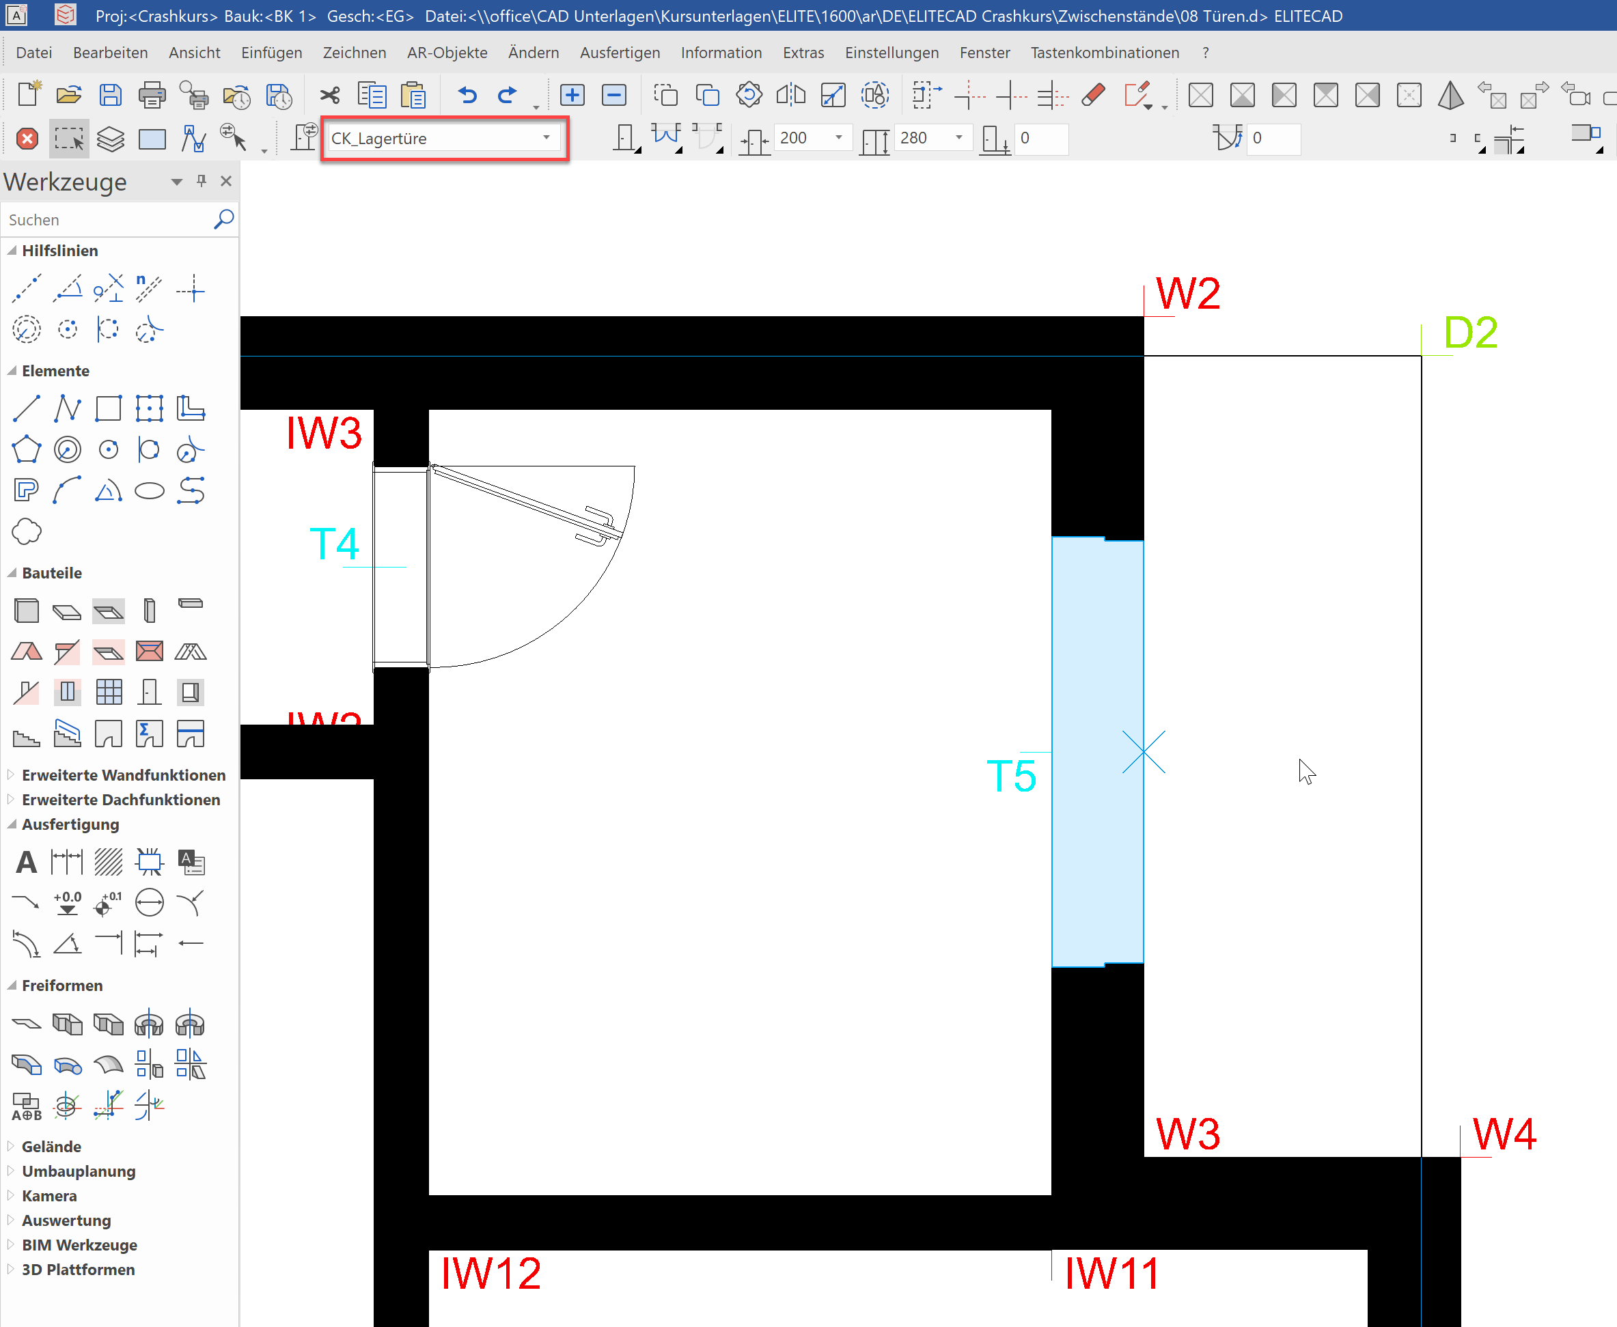1617x1327 pixels.
Task: Close the Werkzeuge panel
Action: (225, 181)
